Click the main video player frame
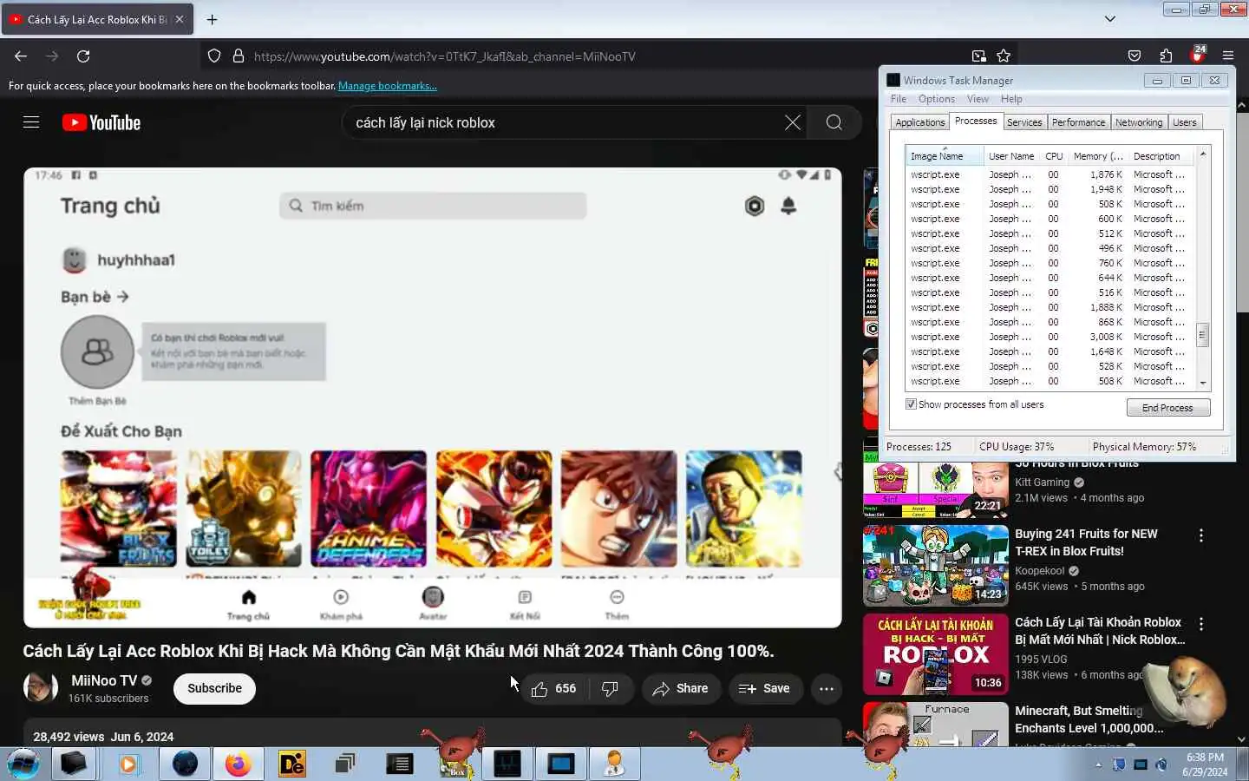 point(433,397)
